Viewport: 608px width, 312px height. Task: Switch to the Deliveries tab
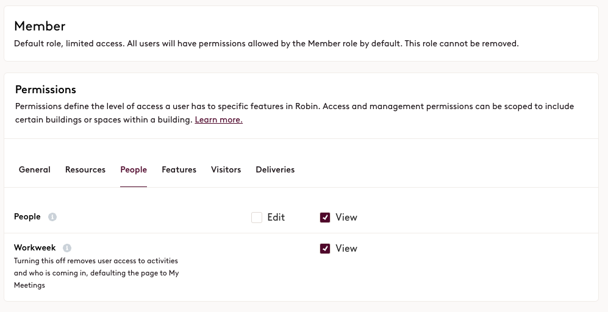coord(275,170)
